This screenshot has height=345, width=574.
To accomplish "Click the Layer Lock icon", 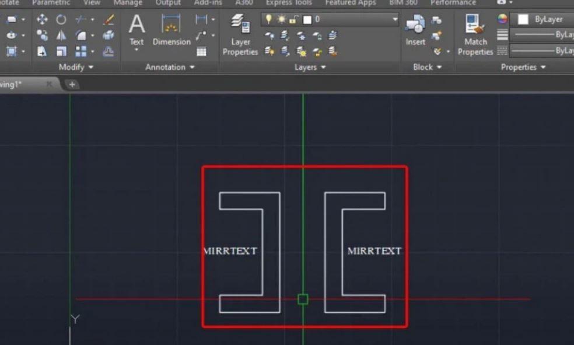I will pyautogui.click(x=317, y=35).
